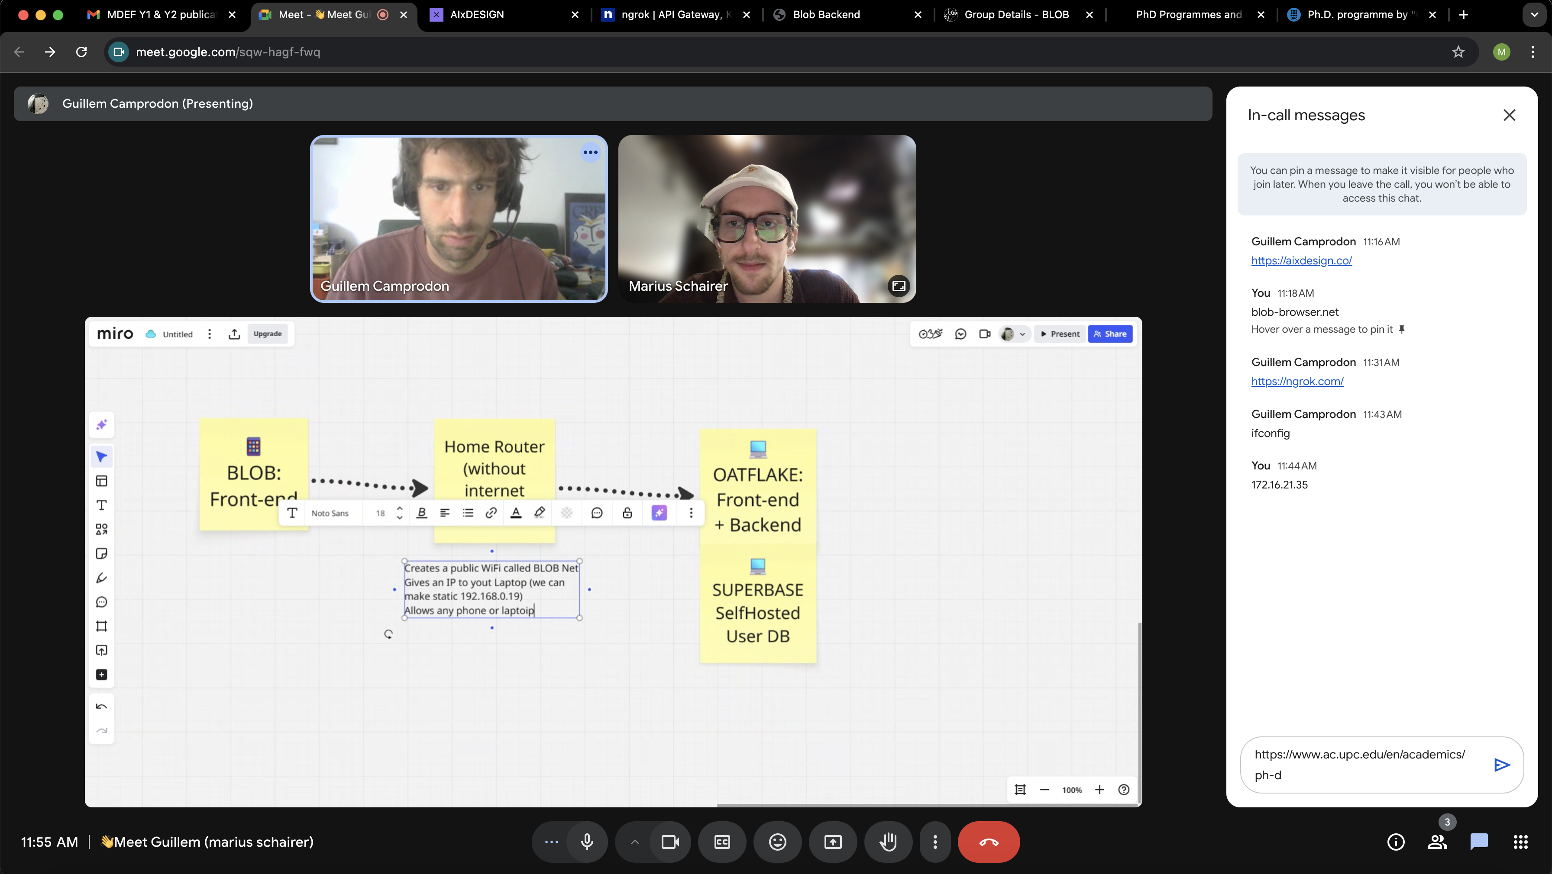Open highlight color picker in text toolbar
This screenshot has width=1552, height=874.
[x=540, y=513]
